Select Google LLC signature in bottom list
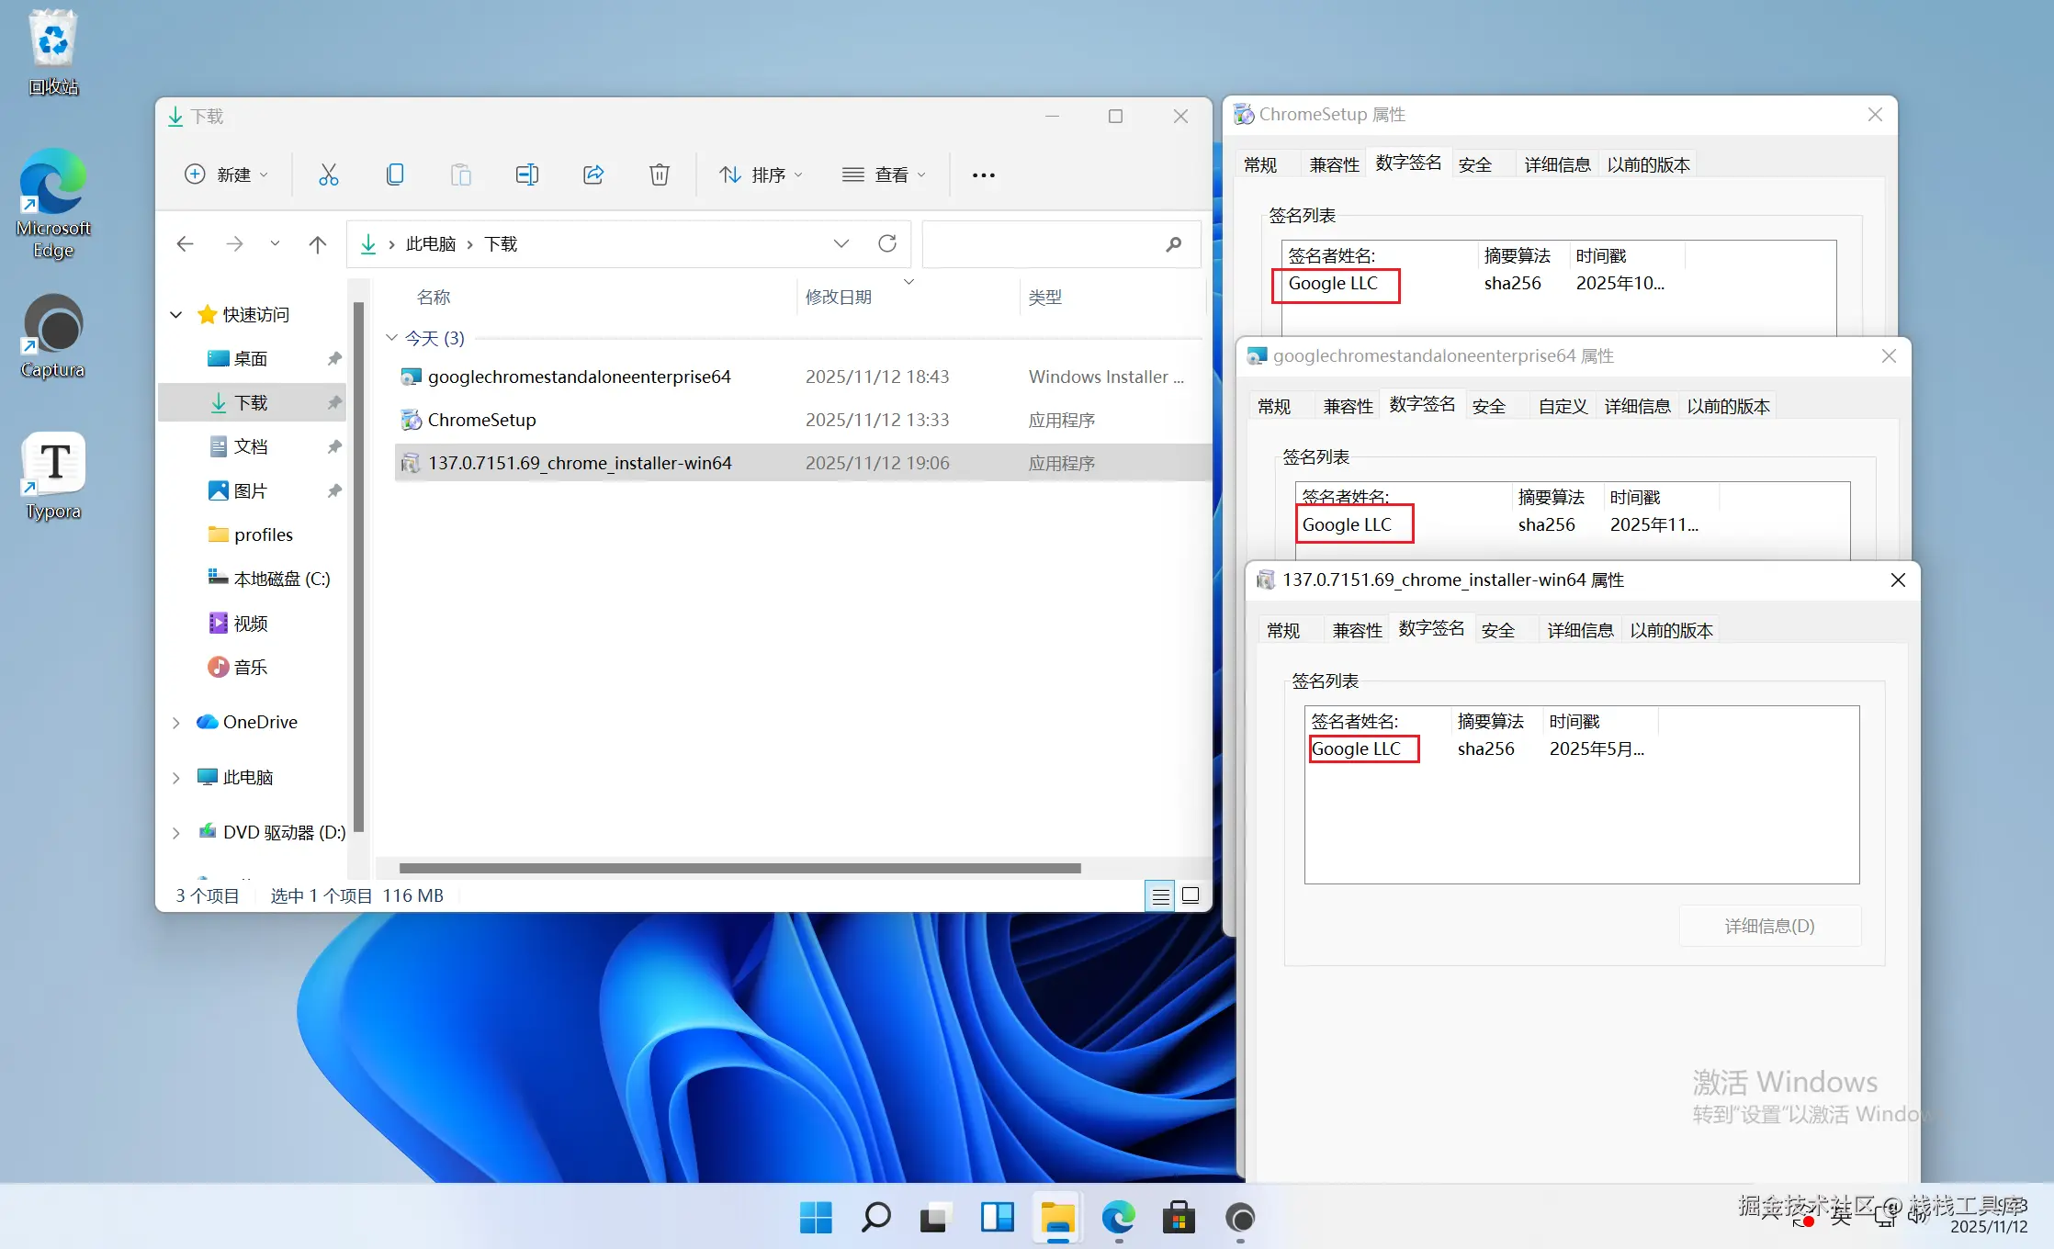The height and width of the screenshot is (1249, 2054). click(x=1356, y=748)
